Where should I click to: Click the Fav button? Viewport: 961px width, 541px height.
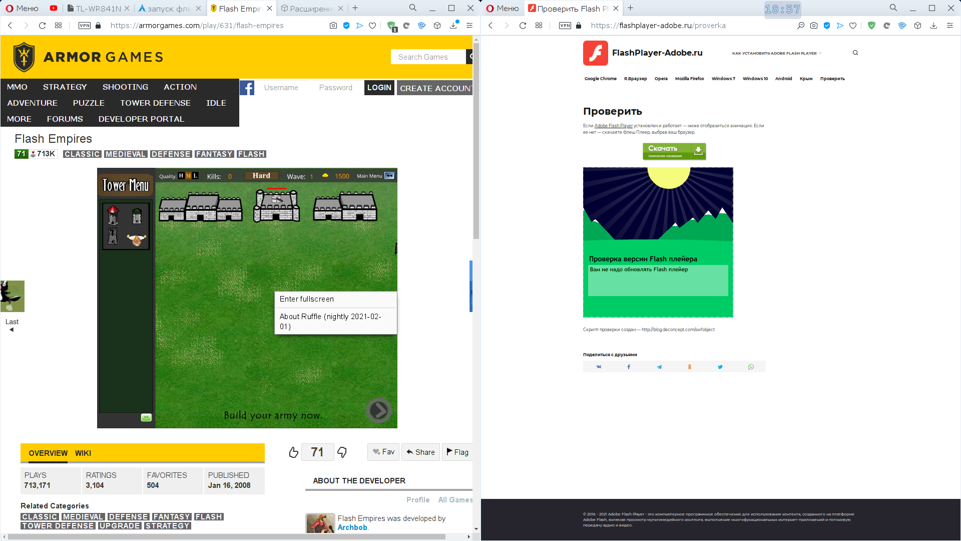tap(383, 452)
